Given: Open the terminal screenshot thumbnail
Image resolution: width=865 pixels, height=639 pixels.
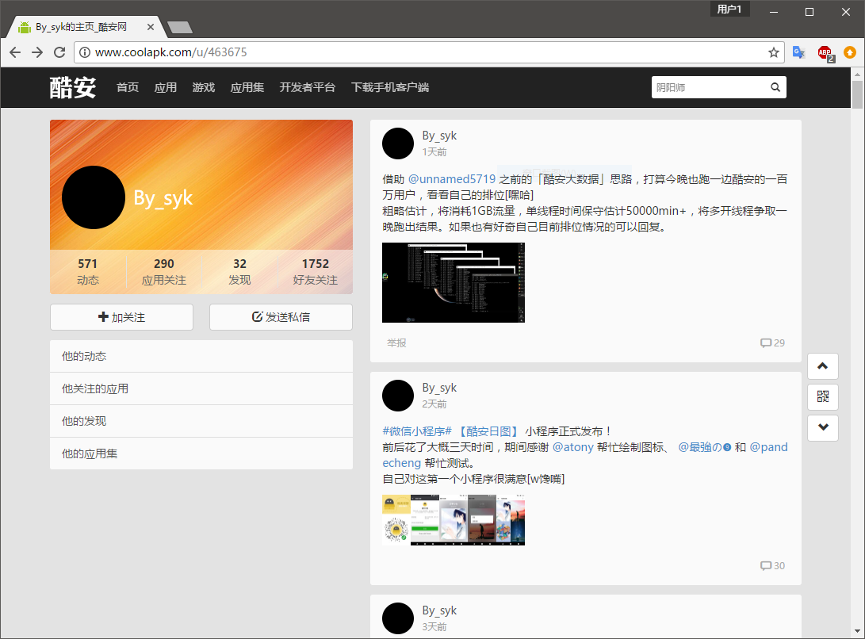Looking at the screenshot, I should (454, 282).
